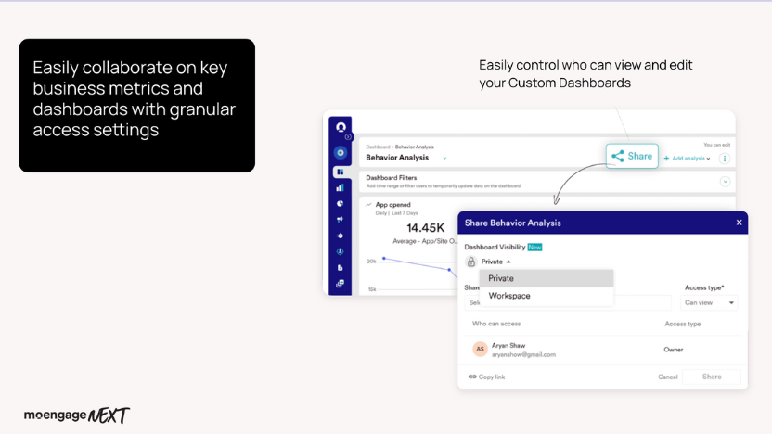
Task: Close the Share Behavior Analysis dialog
Action: (739, 223)
